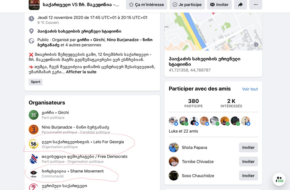
Task: Open the three-dots more options menu
Action: click(256, 5)
